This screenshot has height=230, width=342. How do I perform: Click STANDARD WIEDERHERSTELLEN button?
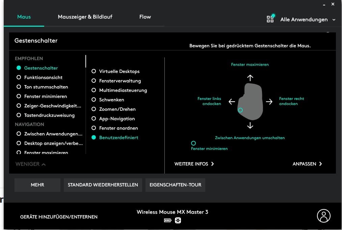[103, 185]
